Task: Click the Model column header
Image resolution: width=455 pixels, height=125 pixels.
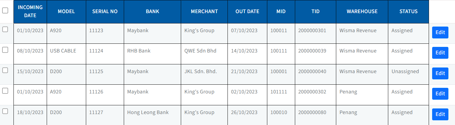Action: coord(66,11)
